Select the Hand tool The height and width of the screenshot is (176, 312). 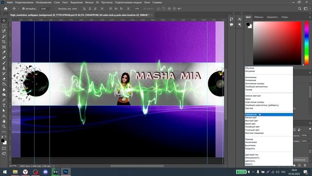pos(4,121)
